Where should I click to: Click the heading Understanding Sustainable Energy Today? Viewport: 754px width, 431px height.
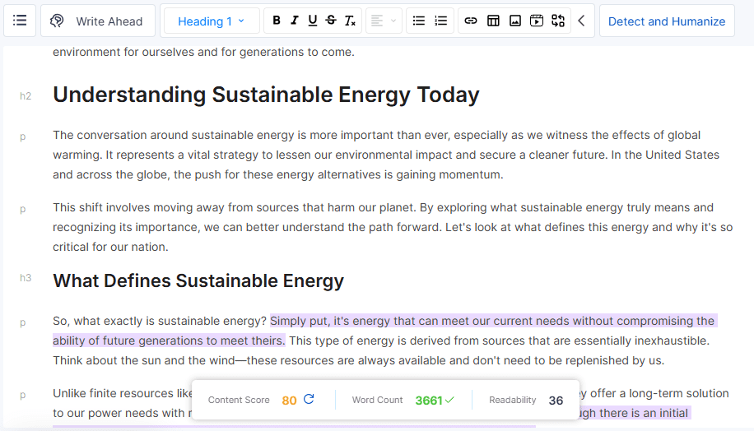point(266,95)
